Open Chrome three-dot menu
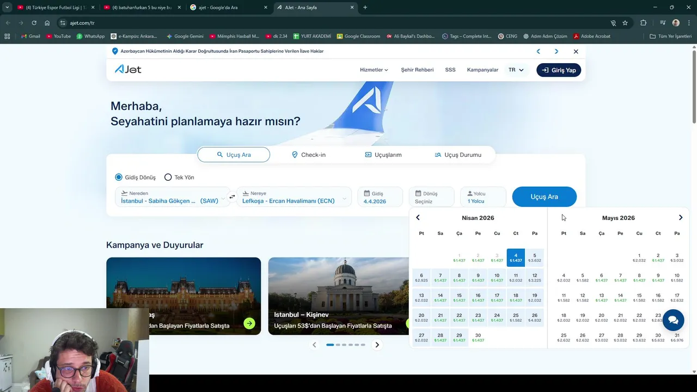Screen dimensions: 697x392 coord(689,23)
